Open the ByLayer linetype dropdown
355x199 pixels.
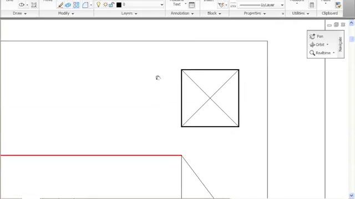click(x=282, y=5)
